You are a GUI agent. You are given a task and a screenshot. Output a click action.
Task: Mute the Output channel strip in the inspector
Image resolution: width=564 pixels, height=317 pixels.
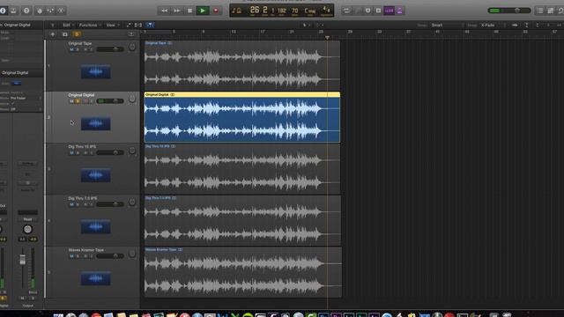(22, 299)
